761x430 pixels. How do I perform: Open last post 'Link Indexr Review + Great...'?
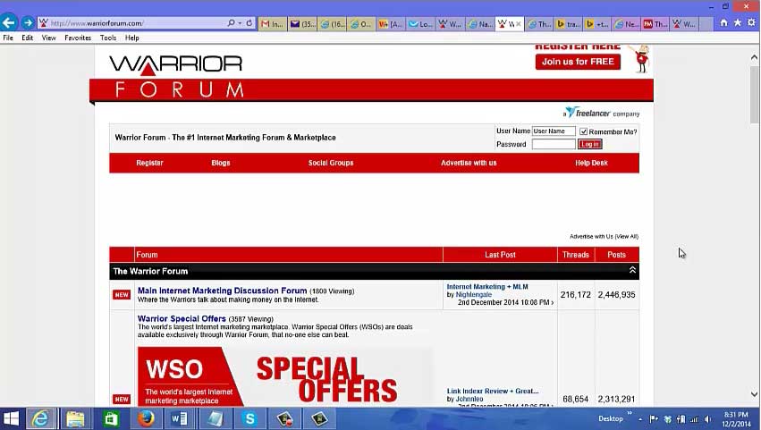pyautogui.click(x=493, y=392)
